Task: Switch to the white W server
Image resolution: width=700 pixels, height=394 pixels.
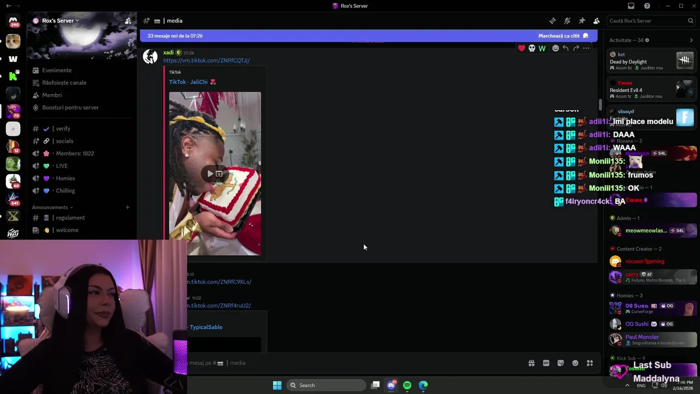Action: pyautogui.click(x=13, y=59)
